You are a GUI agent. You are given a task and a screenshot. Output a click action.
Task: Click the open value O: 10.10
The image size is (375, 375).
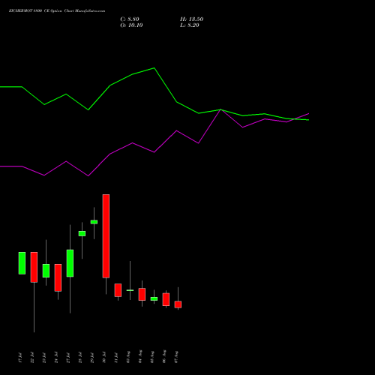click(x=131, y=25)
